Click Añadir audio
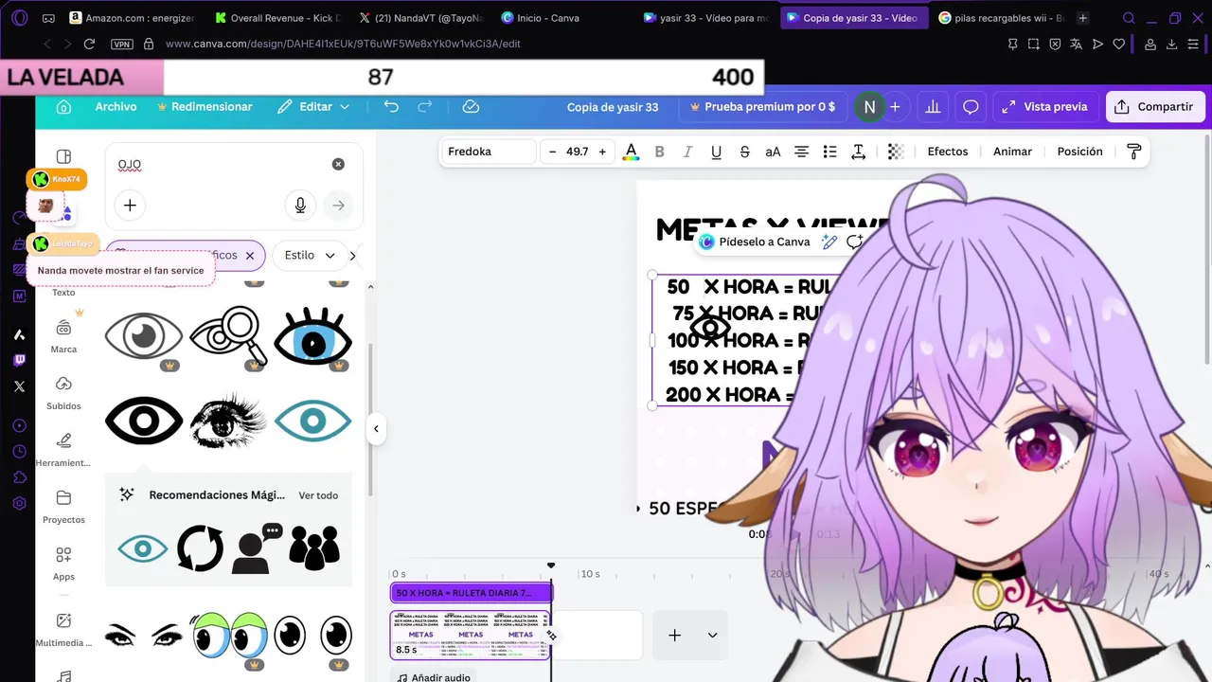1212x682 pixels. pos(434,677)
